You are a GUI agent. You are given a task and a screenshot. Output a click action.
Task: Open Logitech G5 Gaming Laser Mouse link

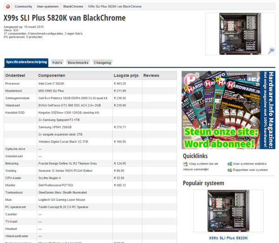62,200
